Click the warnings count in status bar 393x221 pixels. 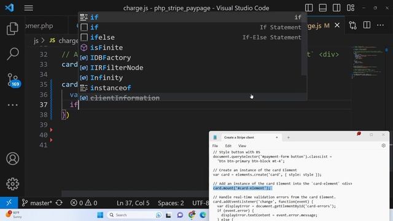pyautogui.click(x=91, y=203)
